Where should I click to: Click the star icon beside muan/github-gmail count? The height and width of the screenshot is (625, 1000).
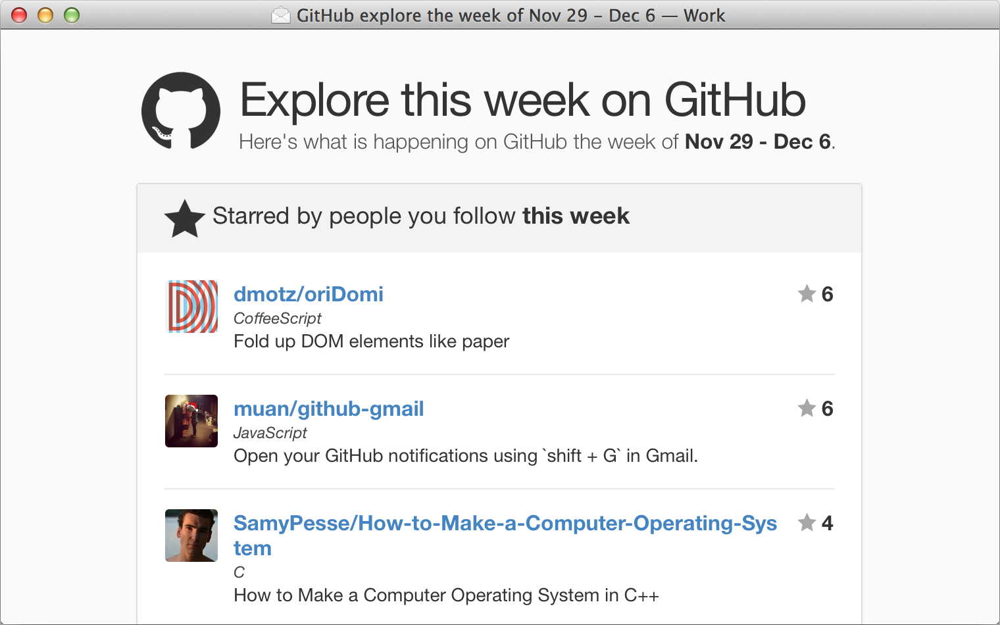click(x=807, y=408)
